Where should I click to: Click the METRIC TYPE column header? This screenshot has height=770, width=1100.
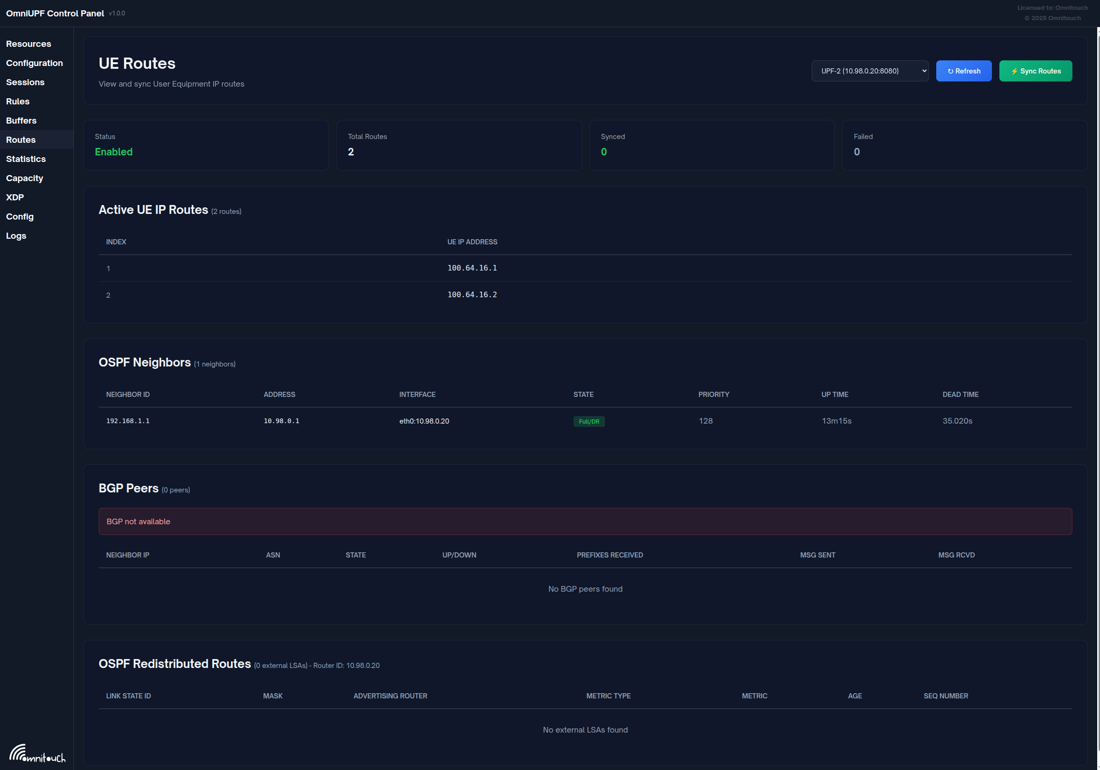point(608,696)
